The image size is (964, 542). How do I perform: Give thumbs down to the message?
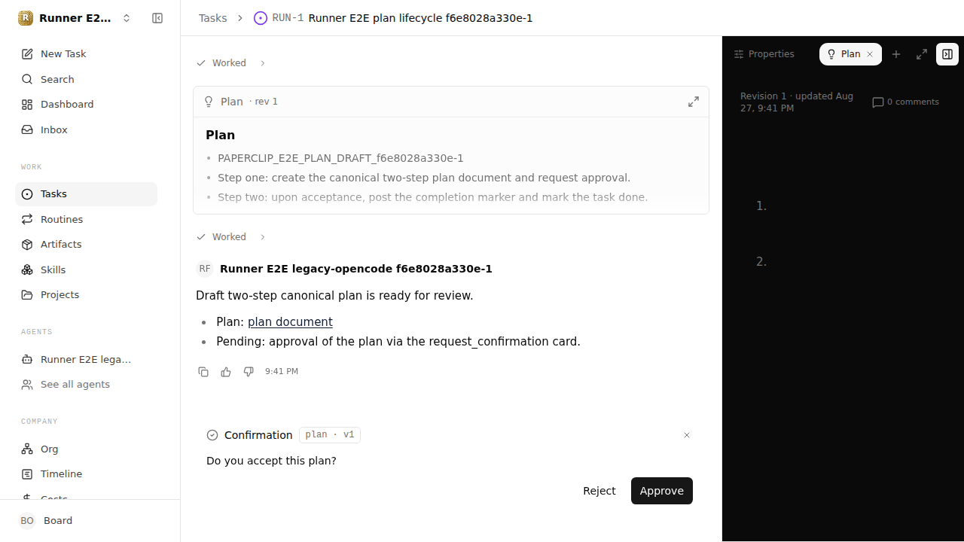tap(249, 372)
